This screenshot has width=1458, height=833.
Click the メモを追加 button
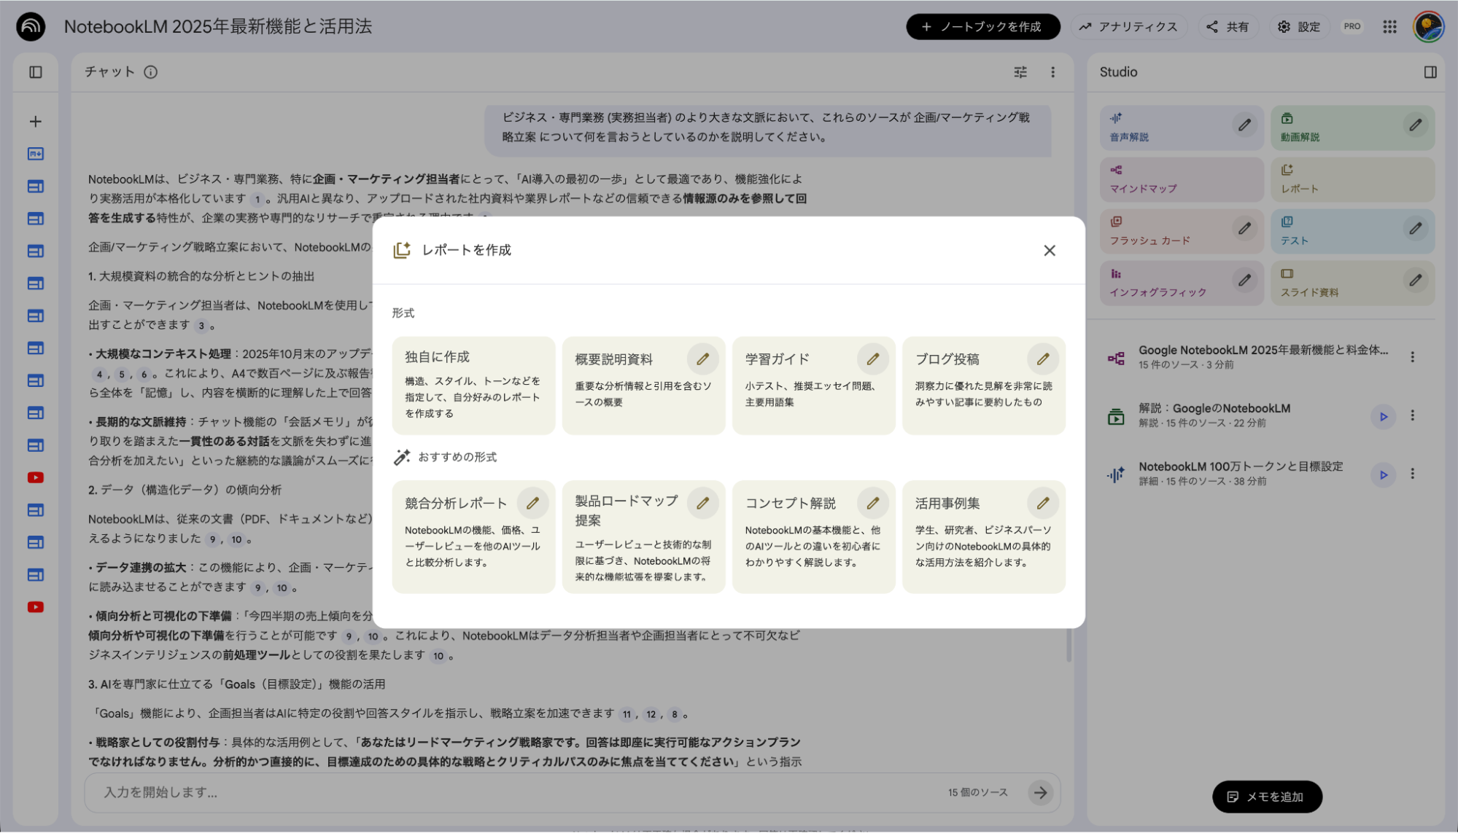[x=1267, y=797]
